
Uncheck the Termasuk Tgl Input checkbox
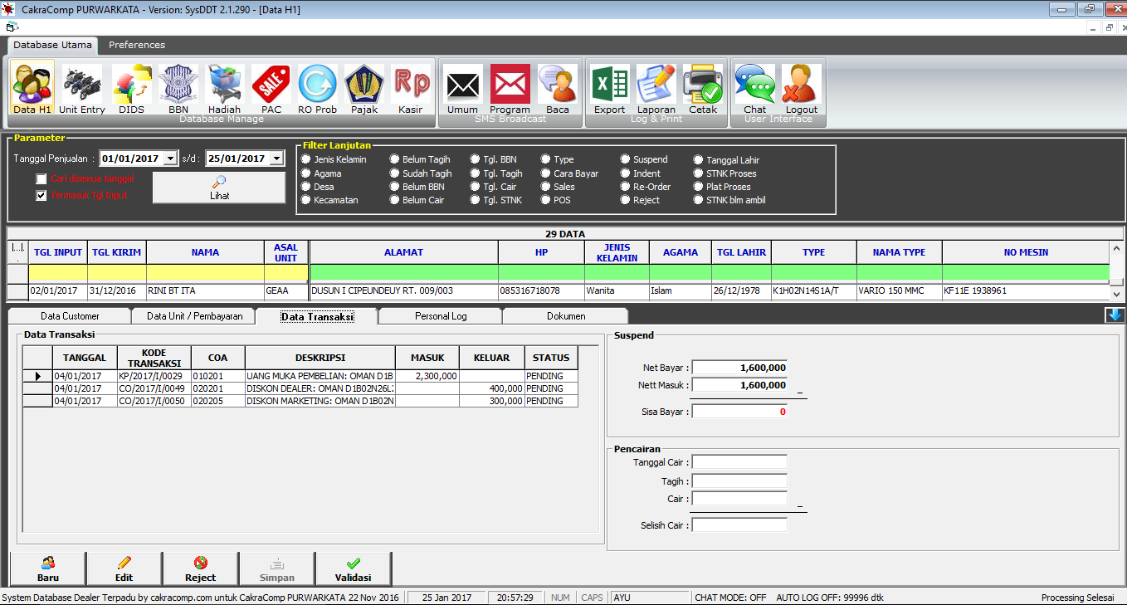(41, 196)
